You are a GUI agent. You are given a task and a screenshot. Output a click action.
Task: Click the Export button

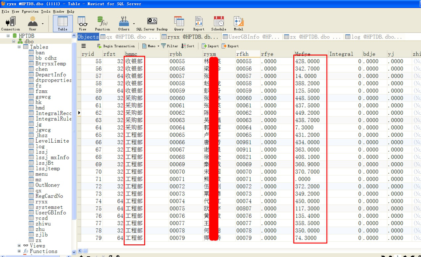pyautogui.click(x=230, y=46)
